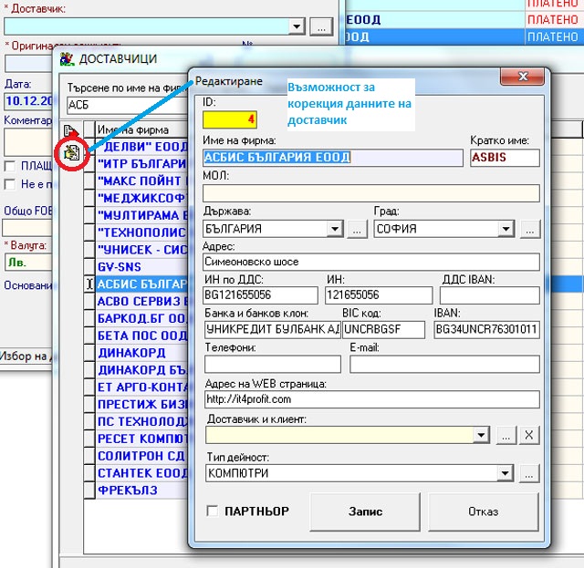Click 'Име на фирма' column header in list

coord(142,129)
